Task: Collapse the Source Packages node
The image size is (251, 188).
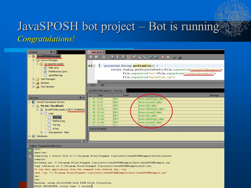Action: point(33,60)
